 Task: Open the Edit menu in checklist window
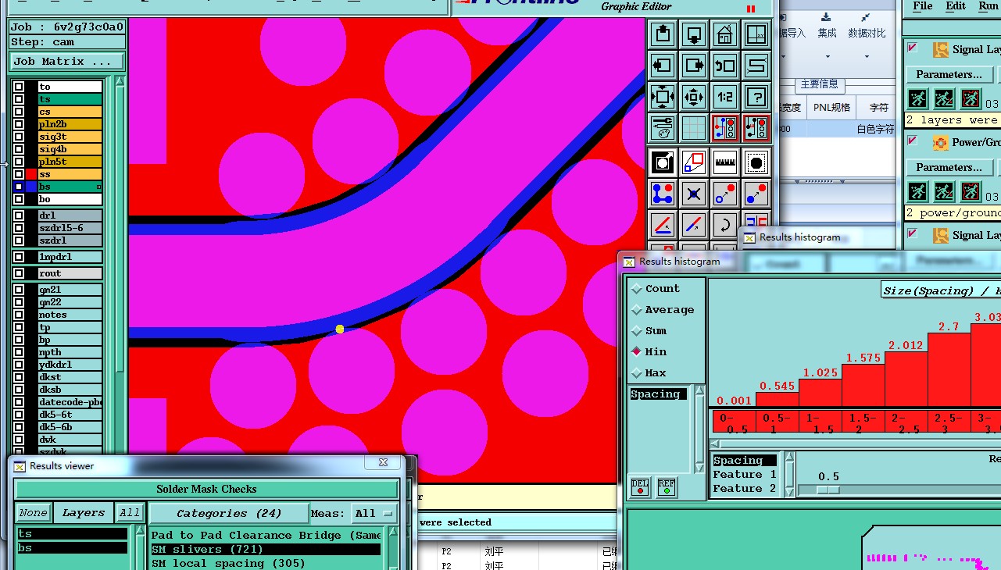956,5
